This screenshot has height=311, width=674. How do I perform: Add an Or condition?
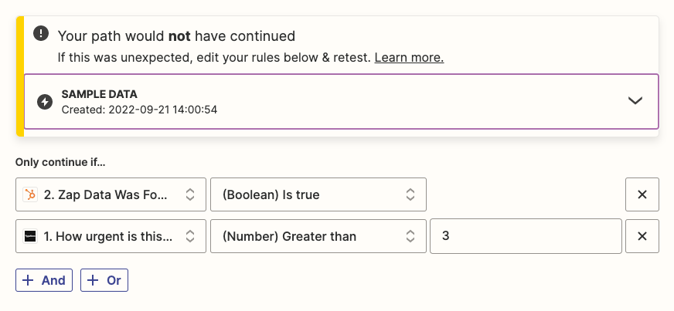point(104,280)
